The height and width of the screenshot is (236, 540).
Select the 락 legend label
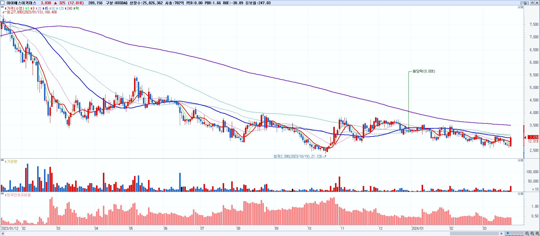[x=76, y=9]
